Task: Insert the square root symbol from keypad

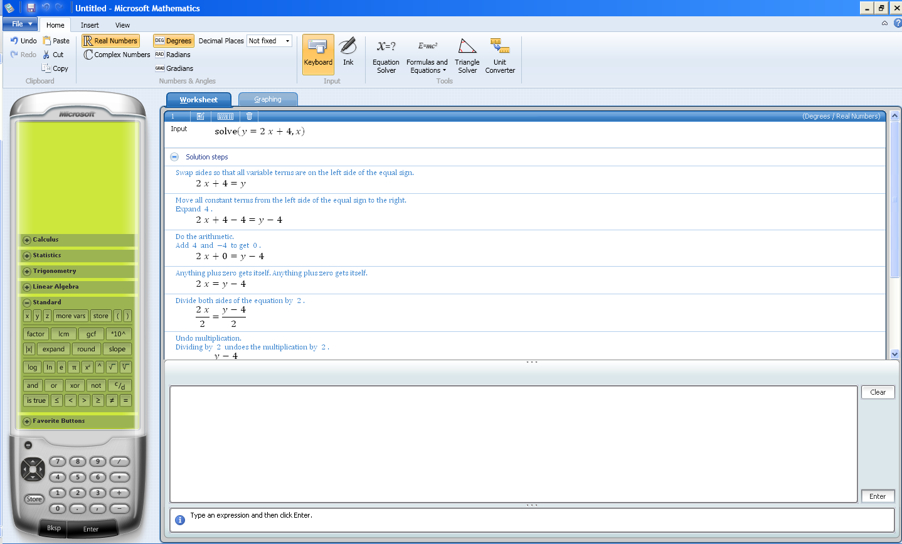Action: click(112, 367)
